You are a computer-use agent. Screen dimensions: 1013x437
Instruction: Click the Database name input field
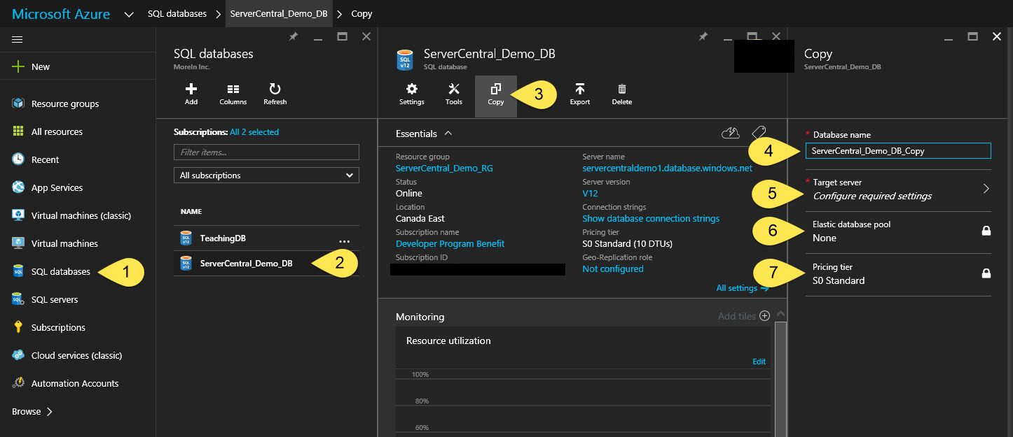tap(898, 151)
